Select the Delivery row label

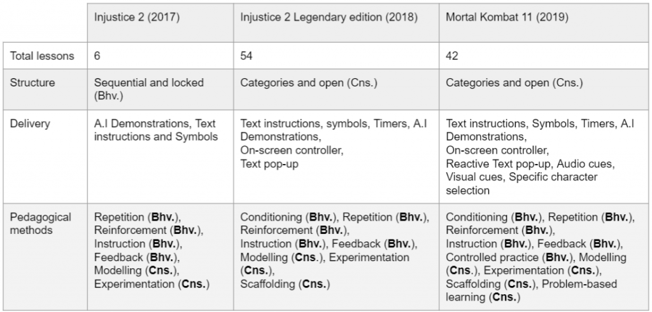point(29,123)
